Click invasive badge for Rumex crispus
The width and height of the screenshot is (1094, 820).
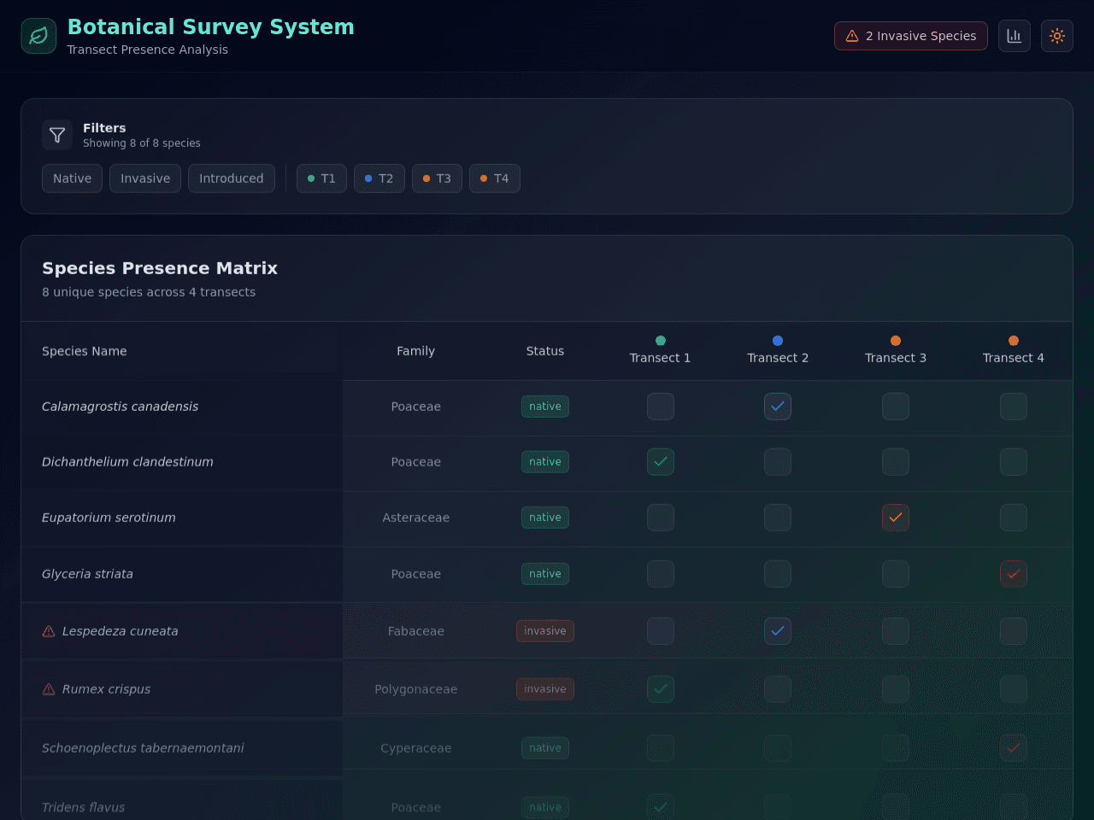point(545,689)
